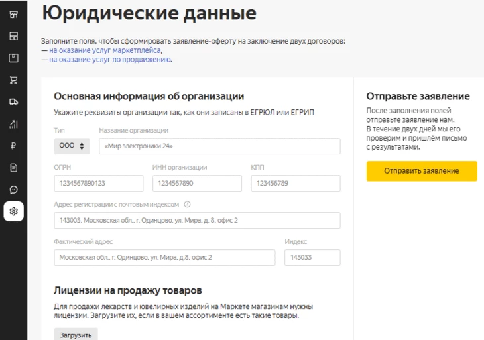Viewport: 484px width, 340px height.
Task: Focus the КПП input field
Action: point(296,184)
